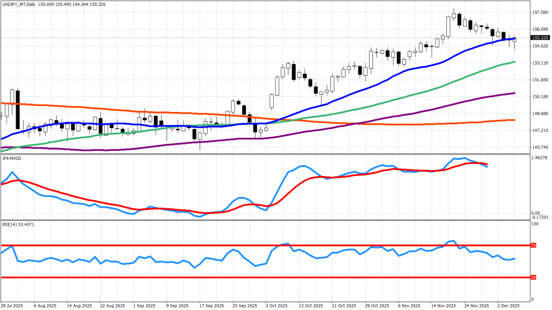Click the 157.560 price axis label
Screen dimensions: 552x310
(x=540, y=12)
